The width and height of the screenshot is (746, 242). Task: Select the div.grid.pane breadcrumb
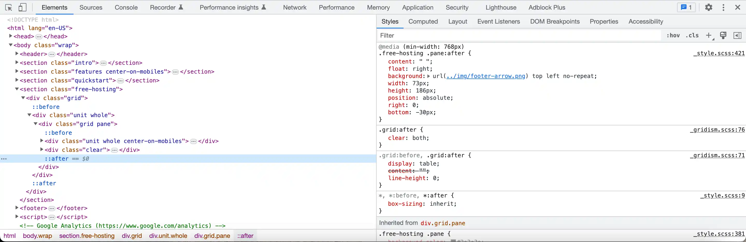[x=212, y=236]
